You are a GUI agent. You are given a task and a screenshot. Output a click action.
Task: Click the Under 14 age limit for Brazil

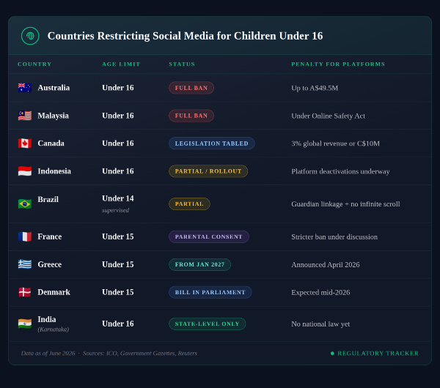[118, 198]
